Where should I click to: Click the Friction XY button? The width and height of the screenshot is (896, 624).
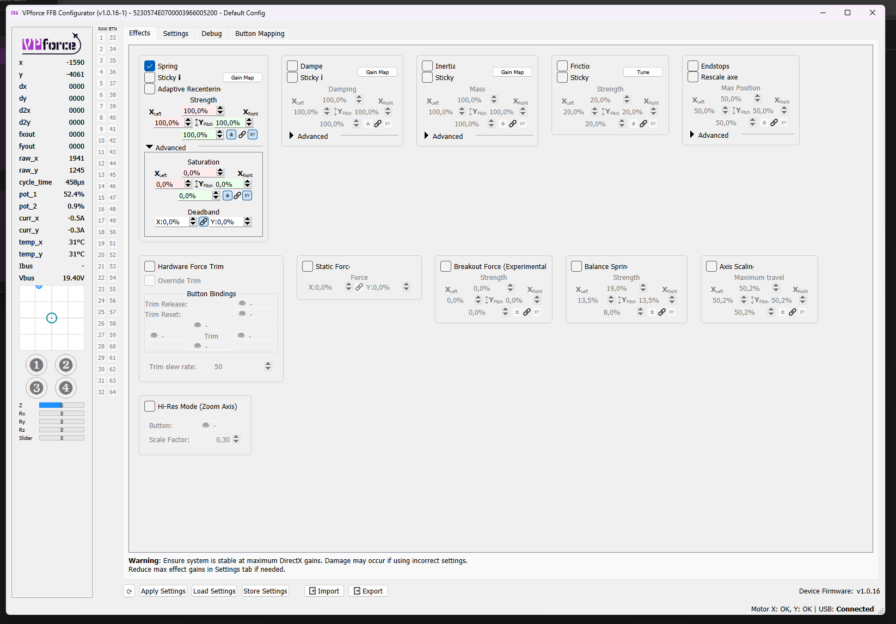(x=653, y=124)
